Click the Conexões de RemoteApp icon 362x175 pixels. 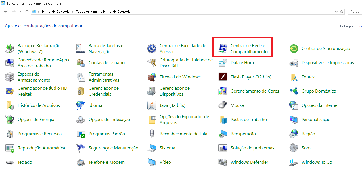10,63
